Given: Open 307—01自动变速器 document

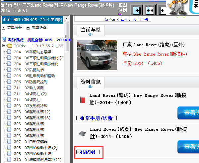Looking at the screenshot, I should [31, 142].
